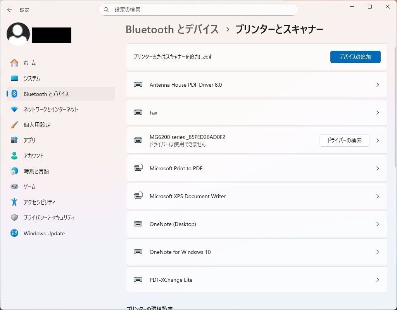Select ホーム in the sidebar
This screenshot has height=310, width=397.
[x=61, y=63]
